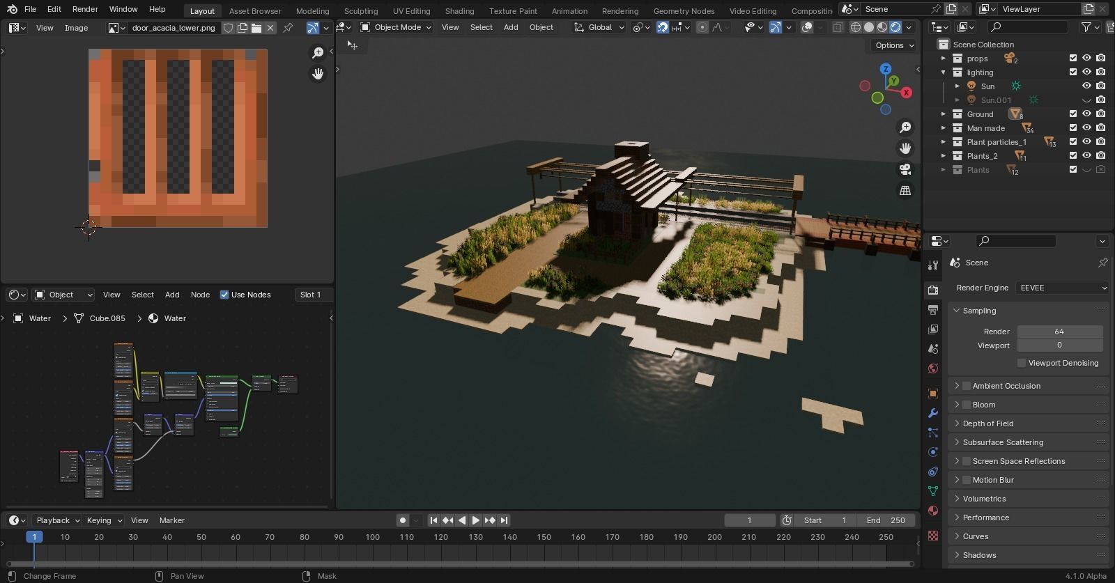
Task: Enable Viewport Denoising checkbox
Action: (x=1022, y=363)
